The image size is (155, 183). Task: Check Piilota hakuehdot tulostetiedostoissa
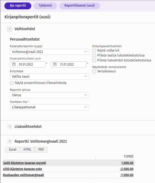pos(94,60)
